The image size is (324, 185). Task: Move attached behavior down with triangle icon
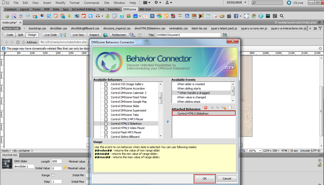pos(218,108)
